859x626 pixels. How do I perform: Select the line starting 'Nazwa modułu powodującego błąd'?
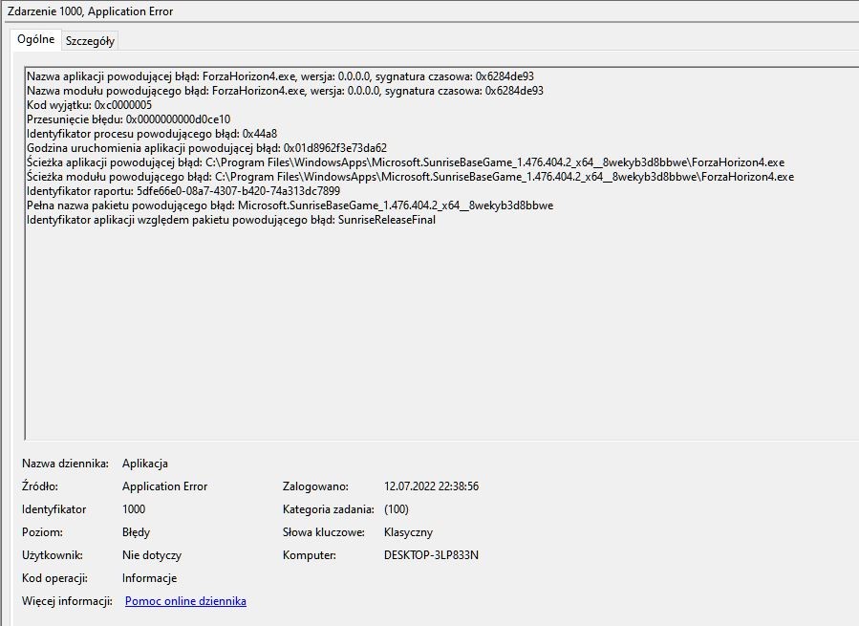tap(285, 91)
